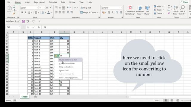Click the Fill Color bucket icon
Image resolution: width=191 pixels, height=107 pixels.
43,12
